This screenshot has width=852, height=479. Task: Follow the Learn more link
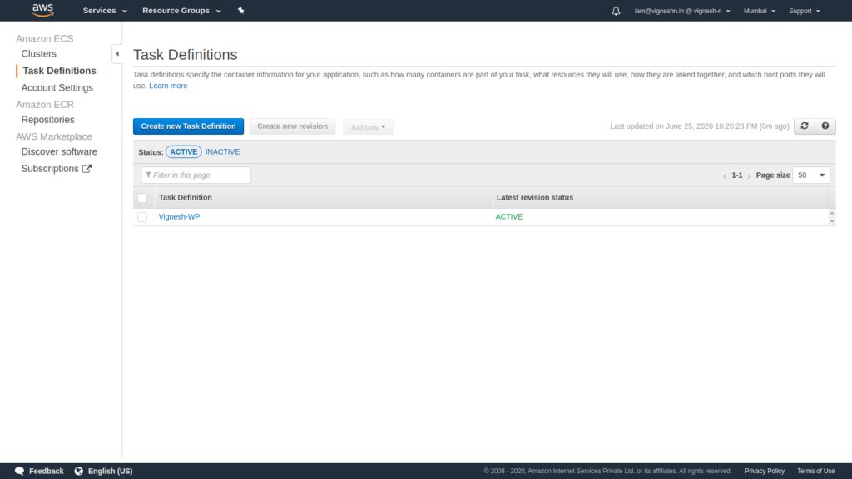pos(168,86)
